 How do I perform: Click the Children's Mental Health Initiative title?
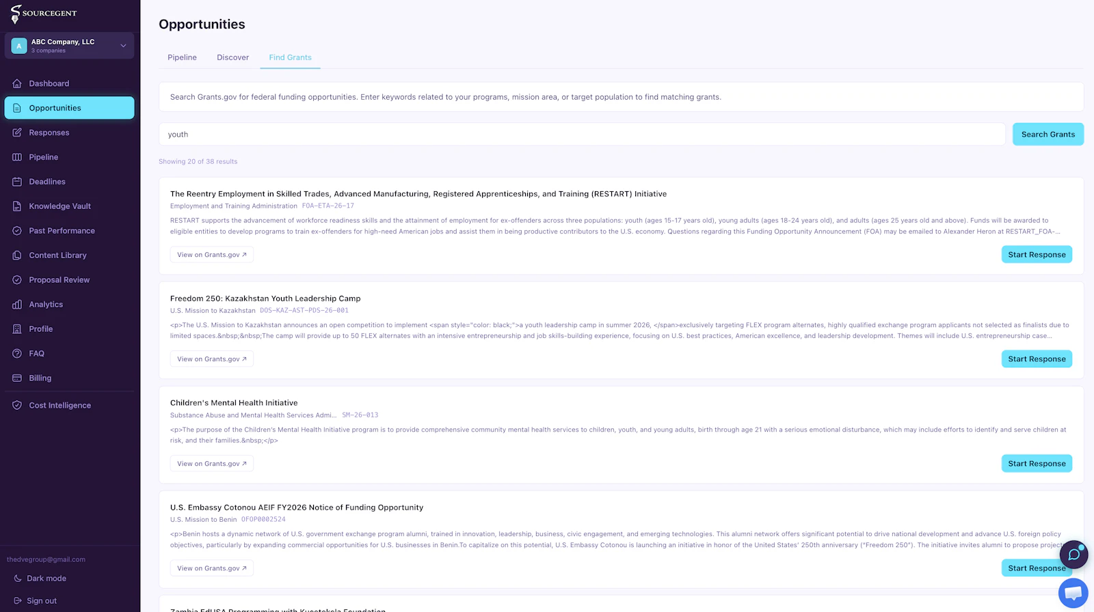tap(234, 403)
